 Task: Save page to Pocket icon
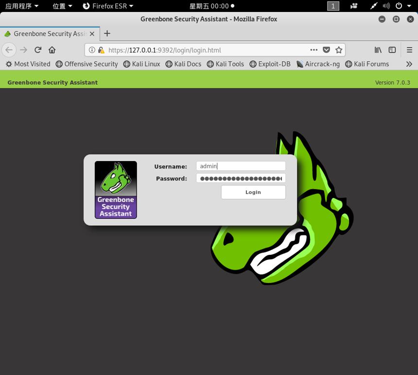pyautogui.click(x=326, y=50)
